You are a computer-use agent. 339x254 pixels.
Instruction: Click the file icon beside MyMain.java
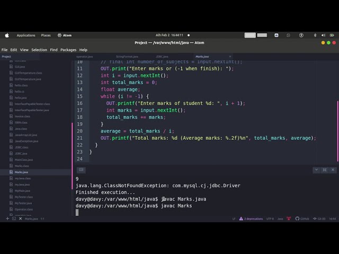tap(11, 190)
